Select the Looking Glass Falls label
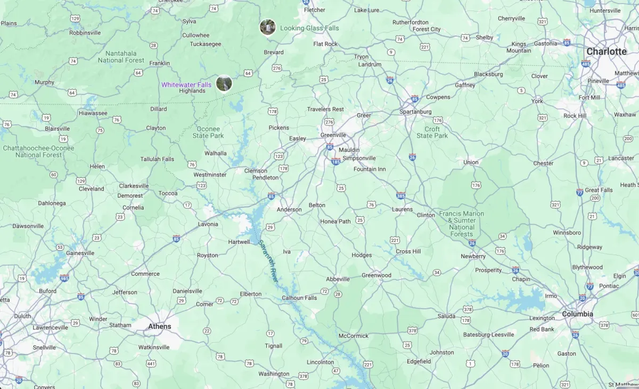The height and width of the screenshot is (389, 639). (x=309, y=28)
